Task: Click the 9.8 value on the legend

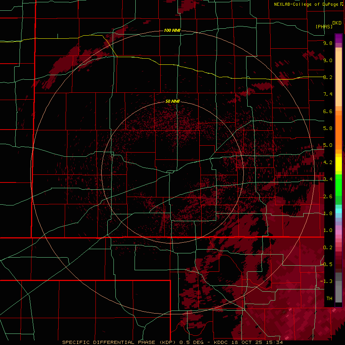Action: click(x=328, y=43)
